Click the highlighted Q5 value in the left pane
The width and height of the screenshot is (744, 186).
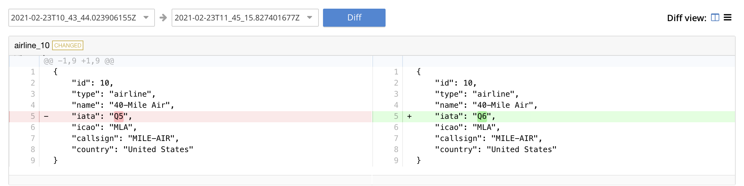click(119, 116)
